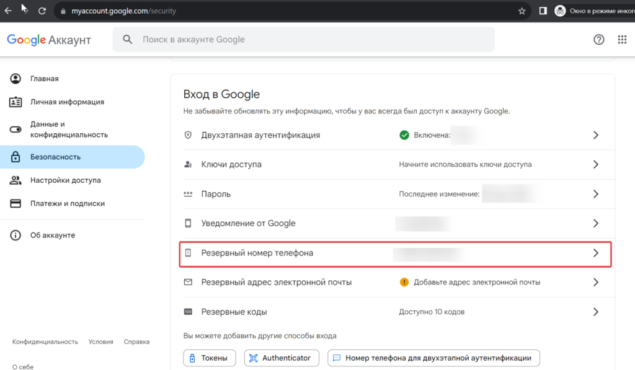The image size is (635, 370).
Task: Click the Доступно 10 кодов text
Action: [432, 312]
